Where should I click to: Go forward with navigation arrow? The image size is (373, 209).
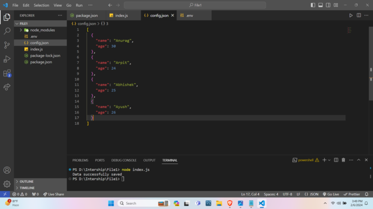tap(118, 5)
